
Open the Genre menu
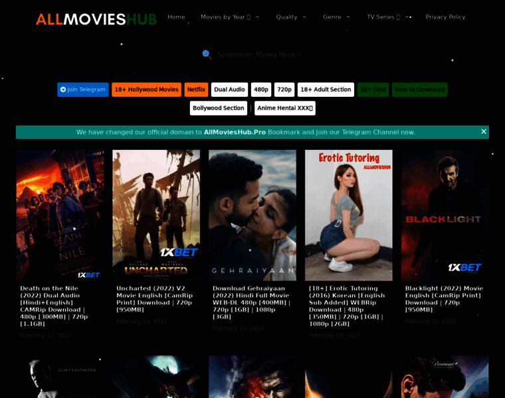(332, 17)
